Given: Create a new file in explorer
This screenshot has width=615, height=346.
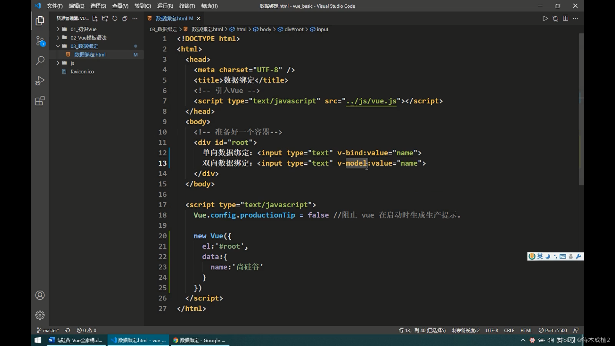Looking at the screenshot, I should click(x=95, y=19).
